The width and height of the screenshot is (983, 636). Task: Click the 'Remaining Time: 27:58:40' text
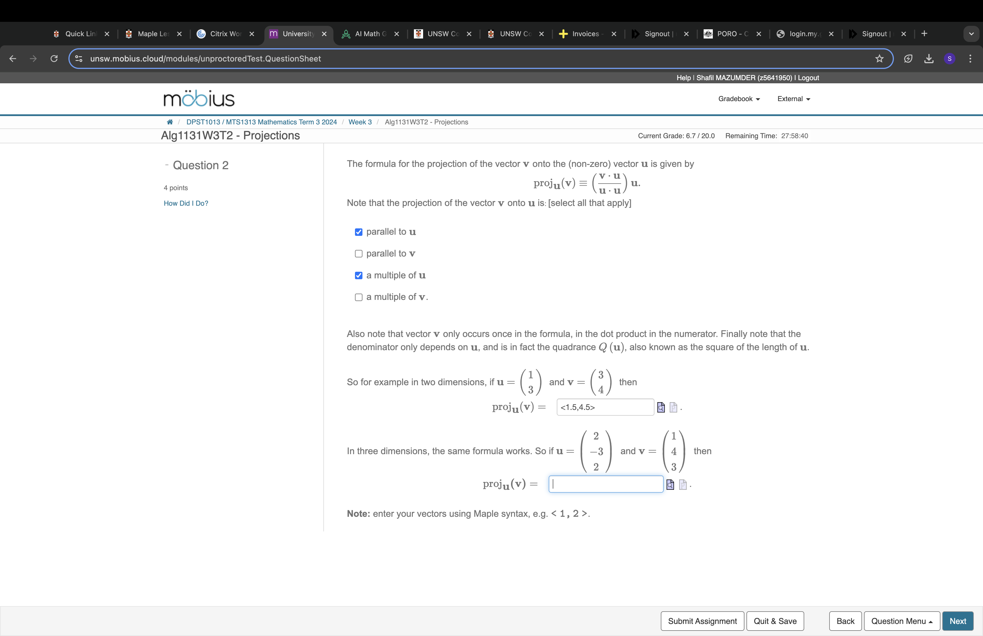(x=767, y=136)
